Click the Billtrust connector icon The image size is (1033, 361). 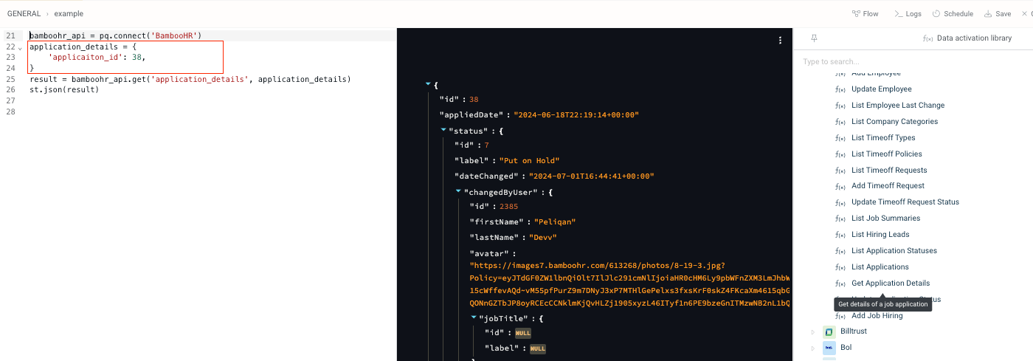829,331
